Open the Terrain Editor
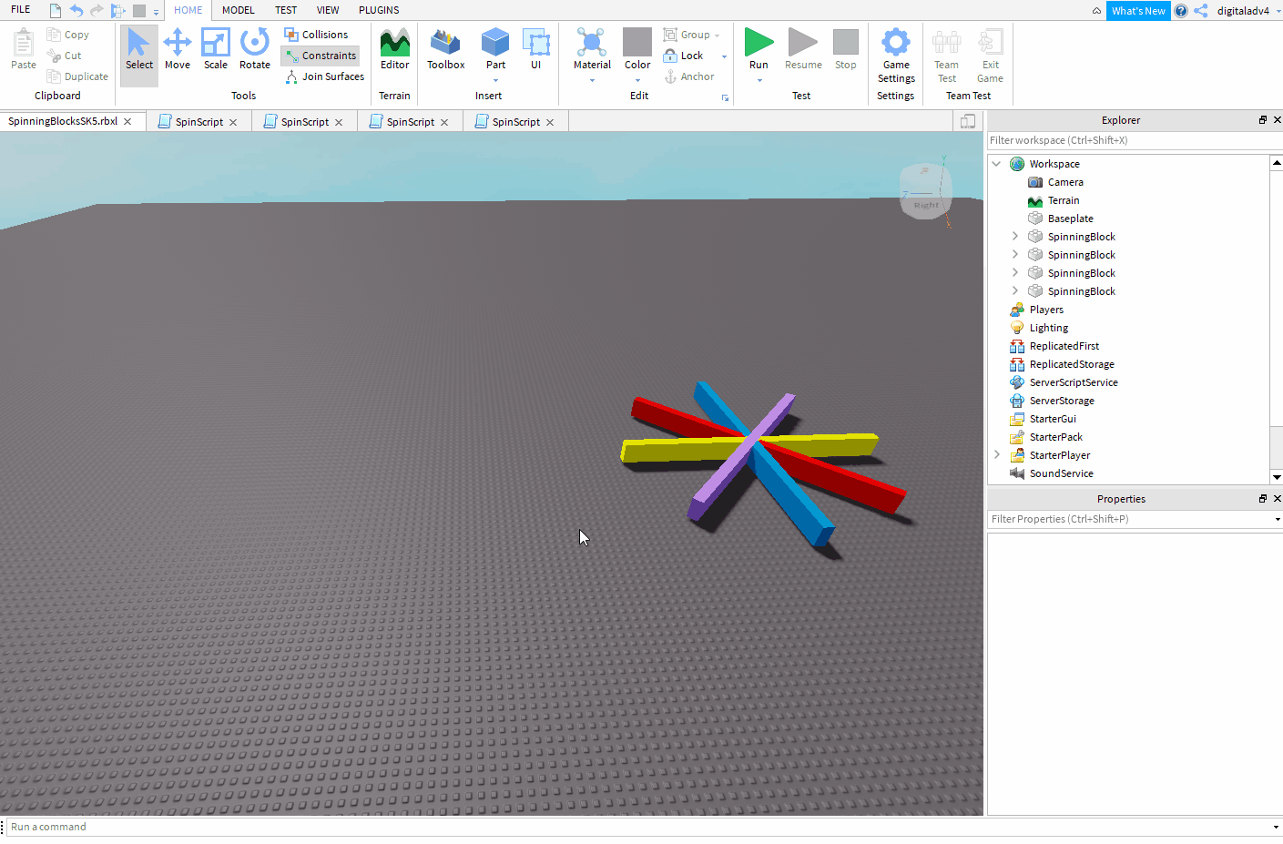The height and width of the screenshot is (844, 1283). [x=395, y=49]
